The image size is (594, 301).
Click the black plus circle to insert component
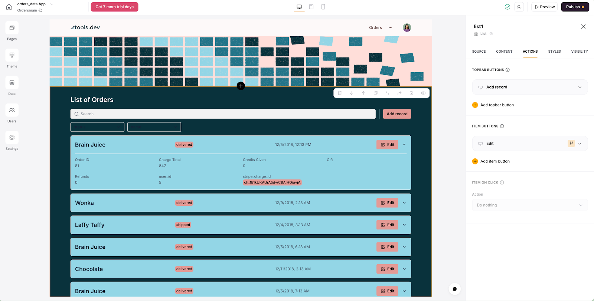pos(241,86)
